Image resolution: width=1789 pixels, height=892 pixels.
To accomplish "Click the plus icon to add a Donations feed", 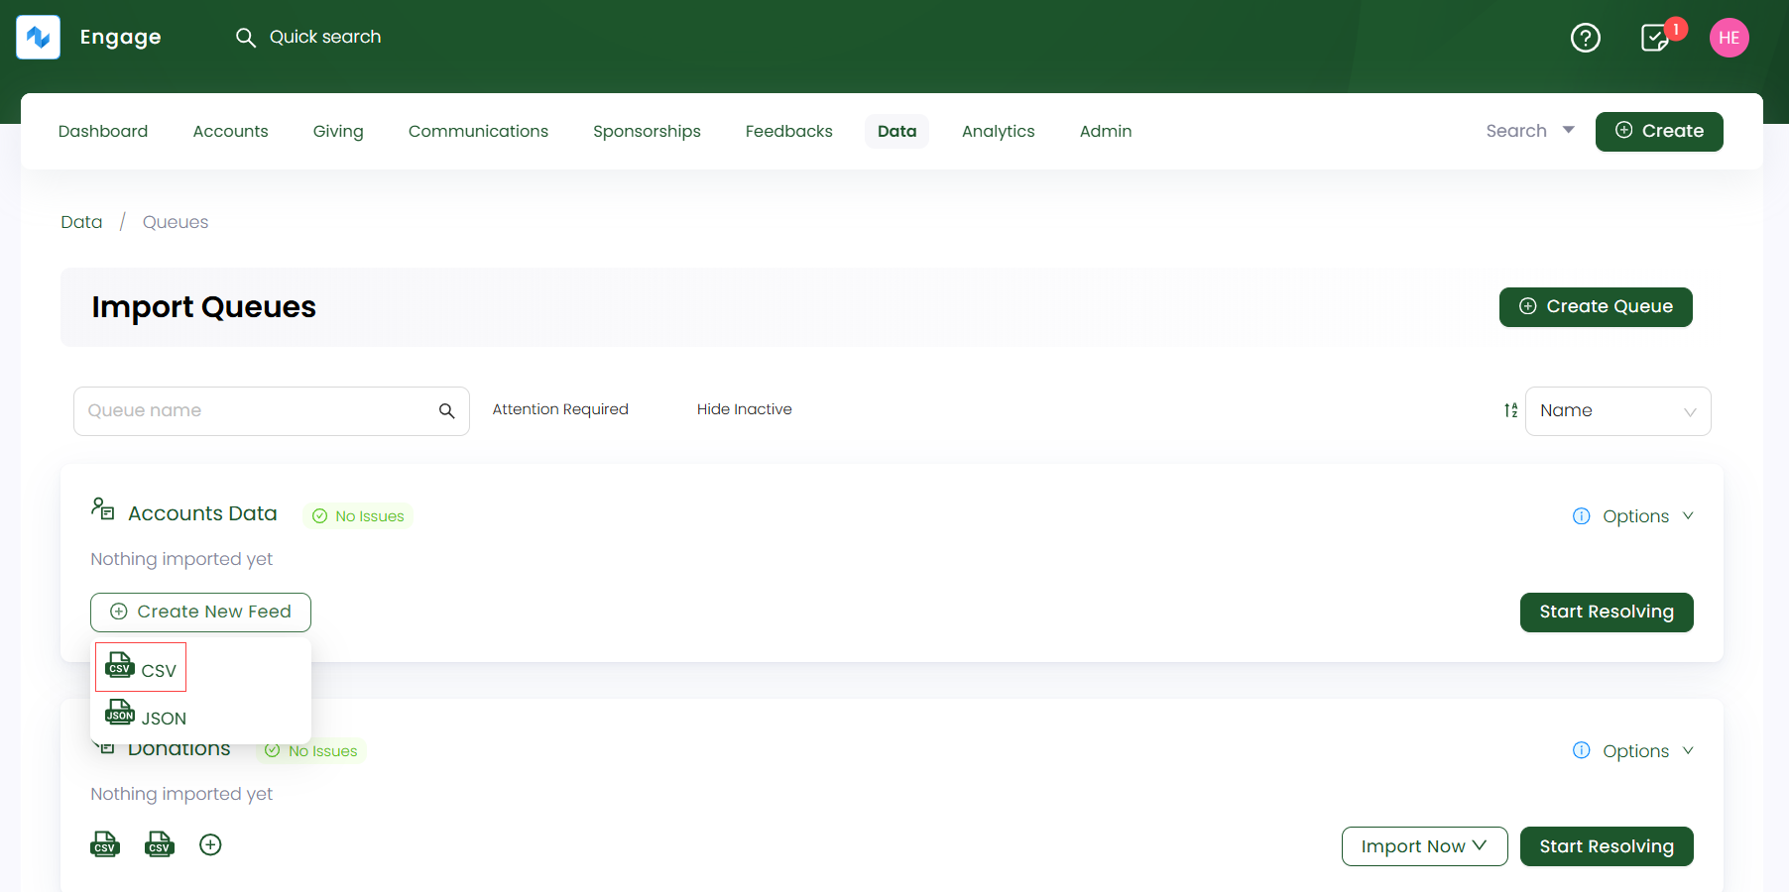I will click(210, 844).
